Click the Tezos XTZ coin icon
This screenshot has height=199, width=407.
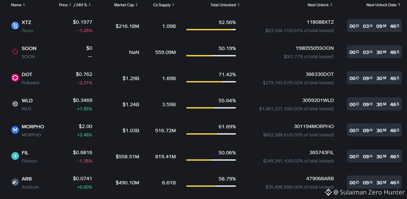(x=15, y=26)
